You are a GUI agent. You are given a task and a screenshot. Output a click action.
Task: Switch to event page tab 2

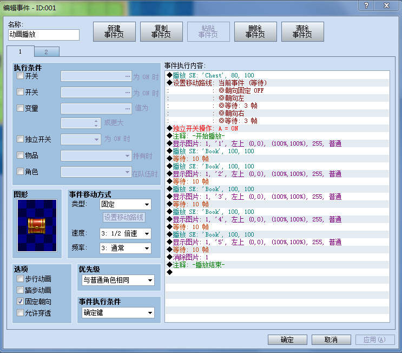pos(47,52)
